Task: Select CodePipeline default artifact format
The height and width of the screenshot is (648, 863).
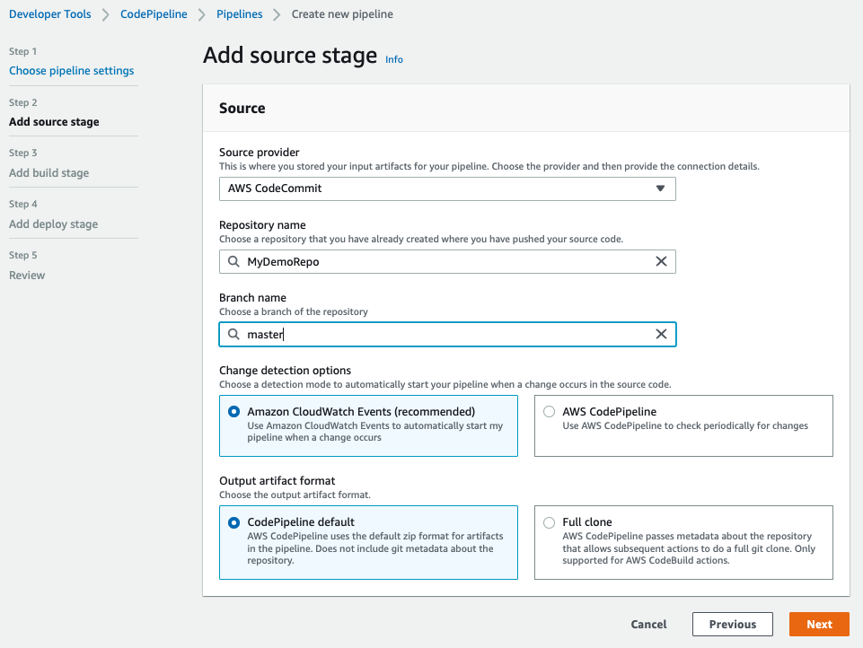Action: (234, 522)
